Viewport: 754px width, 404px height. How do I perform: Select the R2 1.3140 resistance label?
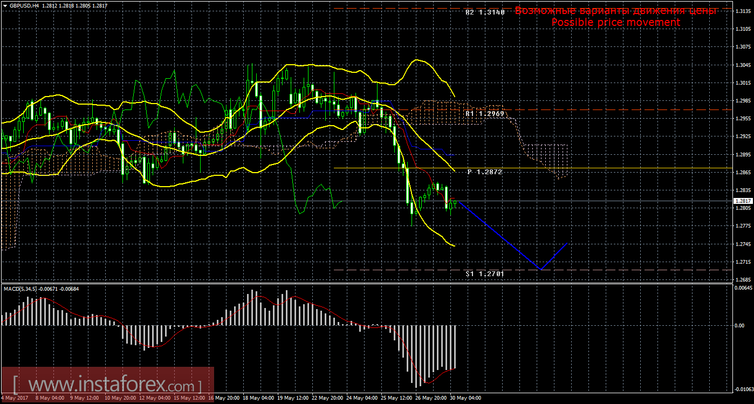tap(485, 12)
